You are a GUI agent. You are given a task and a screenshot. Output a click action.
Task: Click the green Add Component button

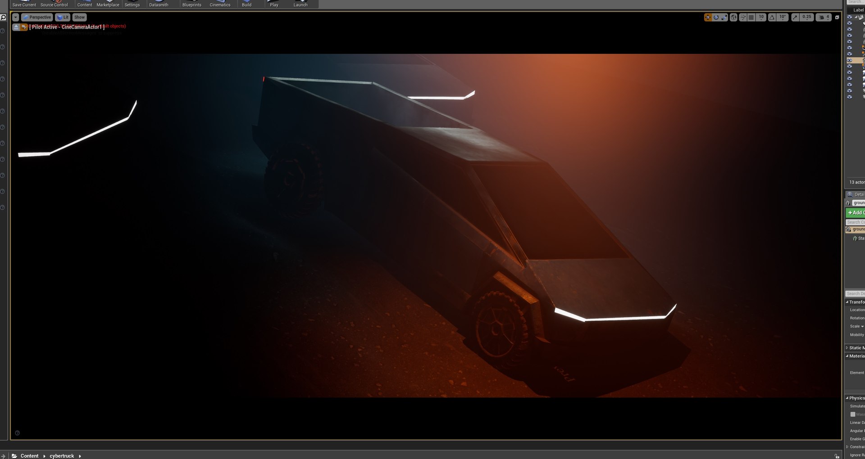click(855, 213)
